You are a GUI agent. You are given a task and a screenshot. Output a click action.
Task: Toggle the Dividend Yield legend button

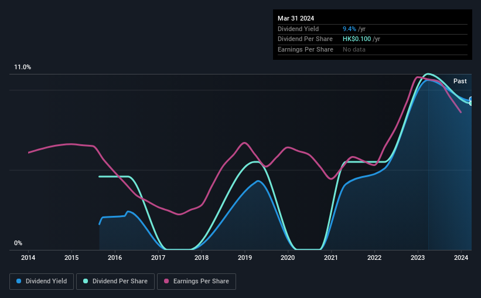point(42,281)
